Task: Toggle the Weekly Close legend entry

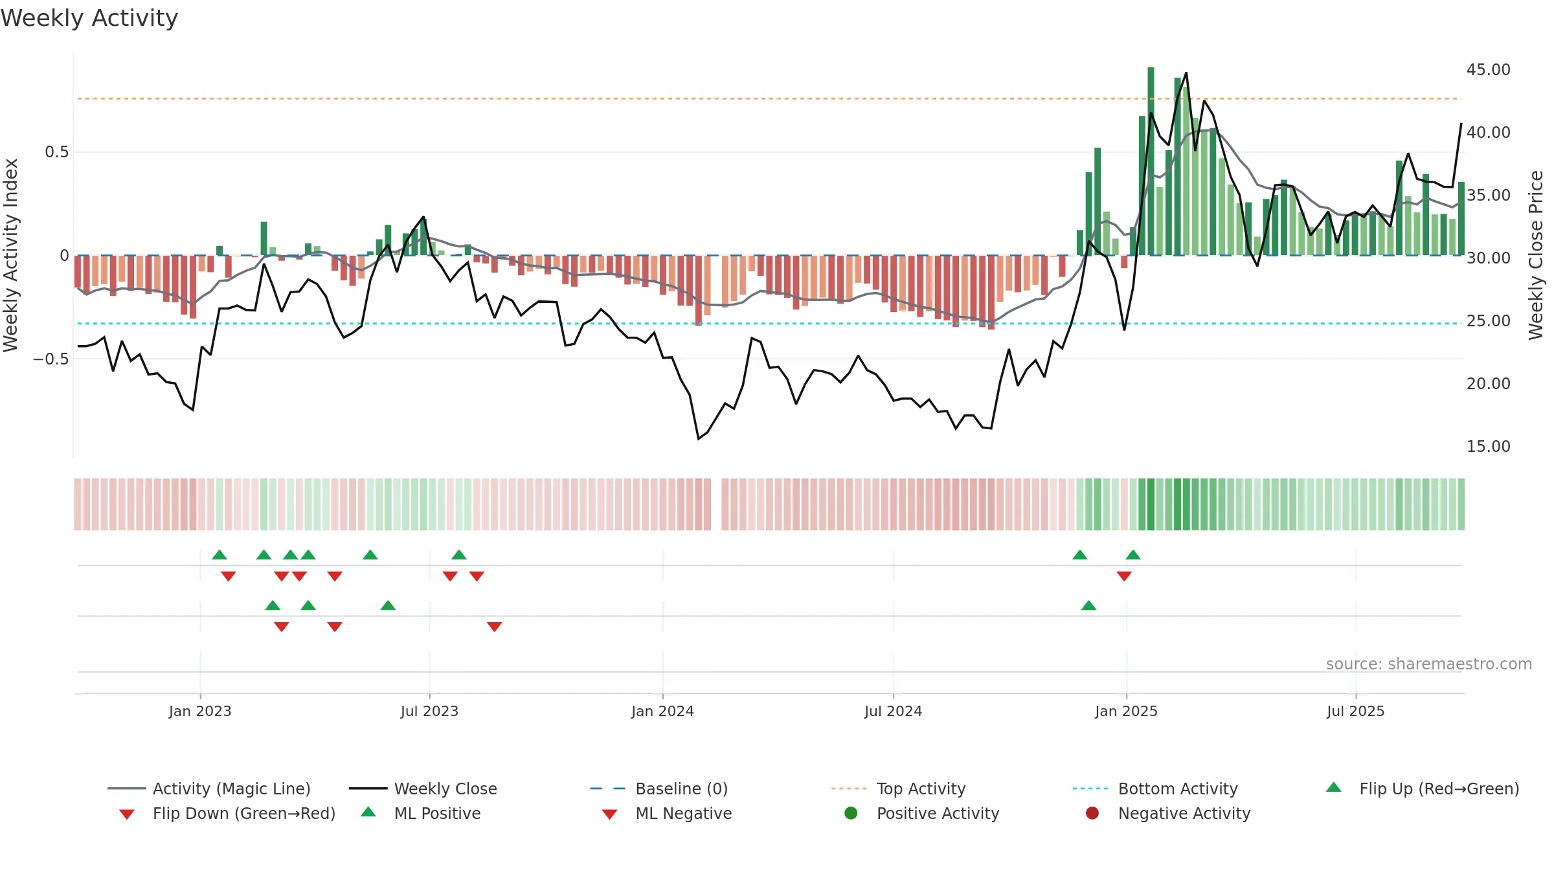Action: click(423, 789)
